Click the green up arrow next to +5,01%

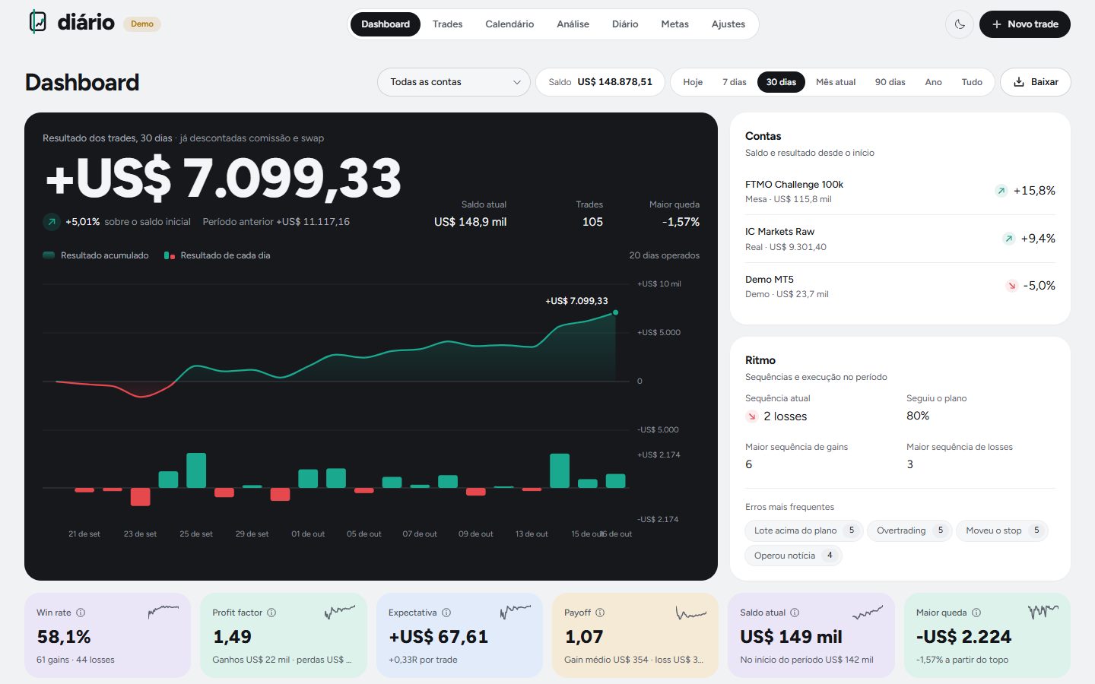click(x=52, y=222)
